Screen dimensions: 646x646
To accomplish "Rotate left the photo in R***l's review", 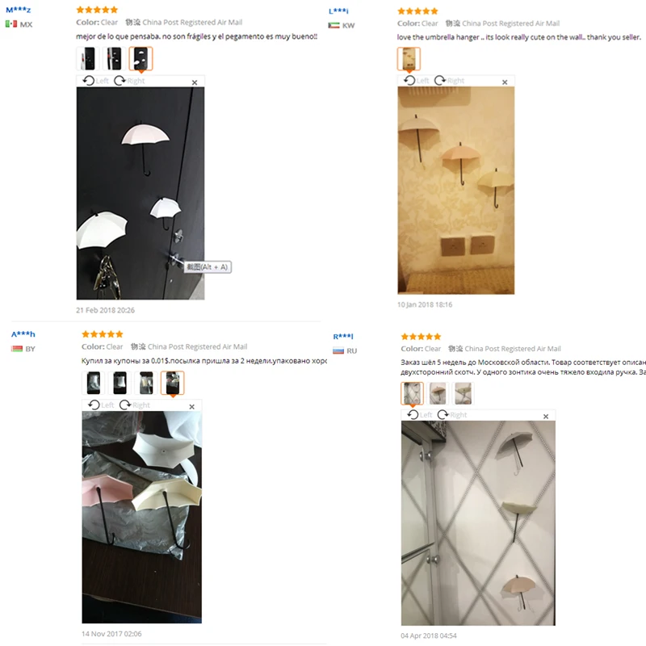I will (x=420, y=415).
